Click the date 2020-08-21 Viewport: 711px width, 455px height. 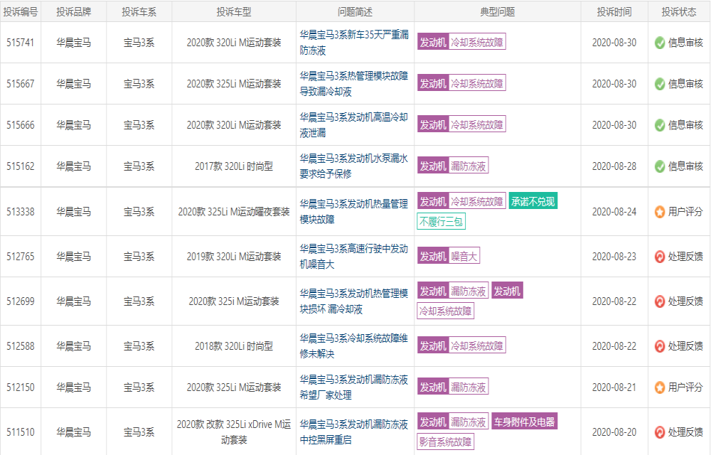[x=614, y=387]
